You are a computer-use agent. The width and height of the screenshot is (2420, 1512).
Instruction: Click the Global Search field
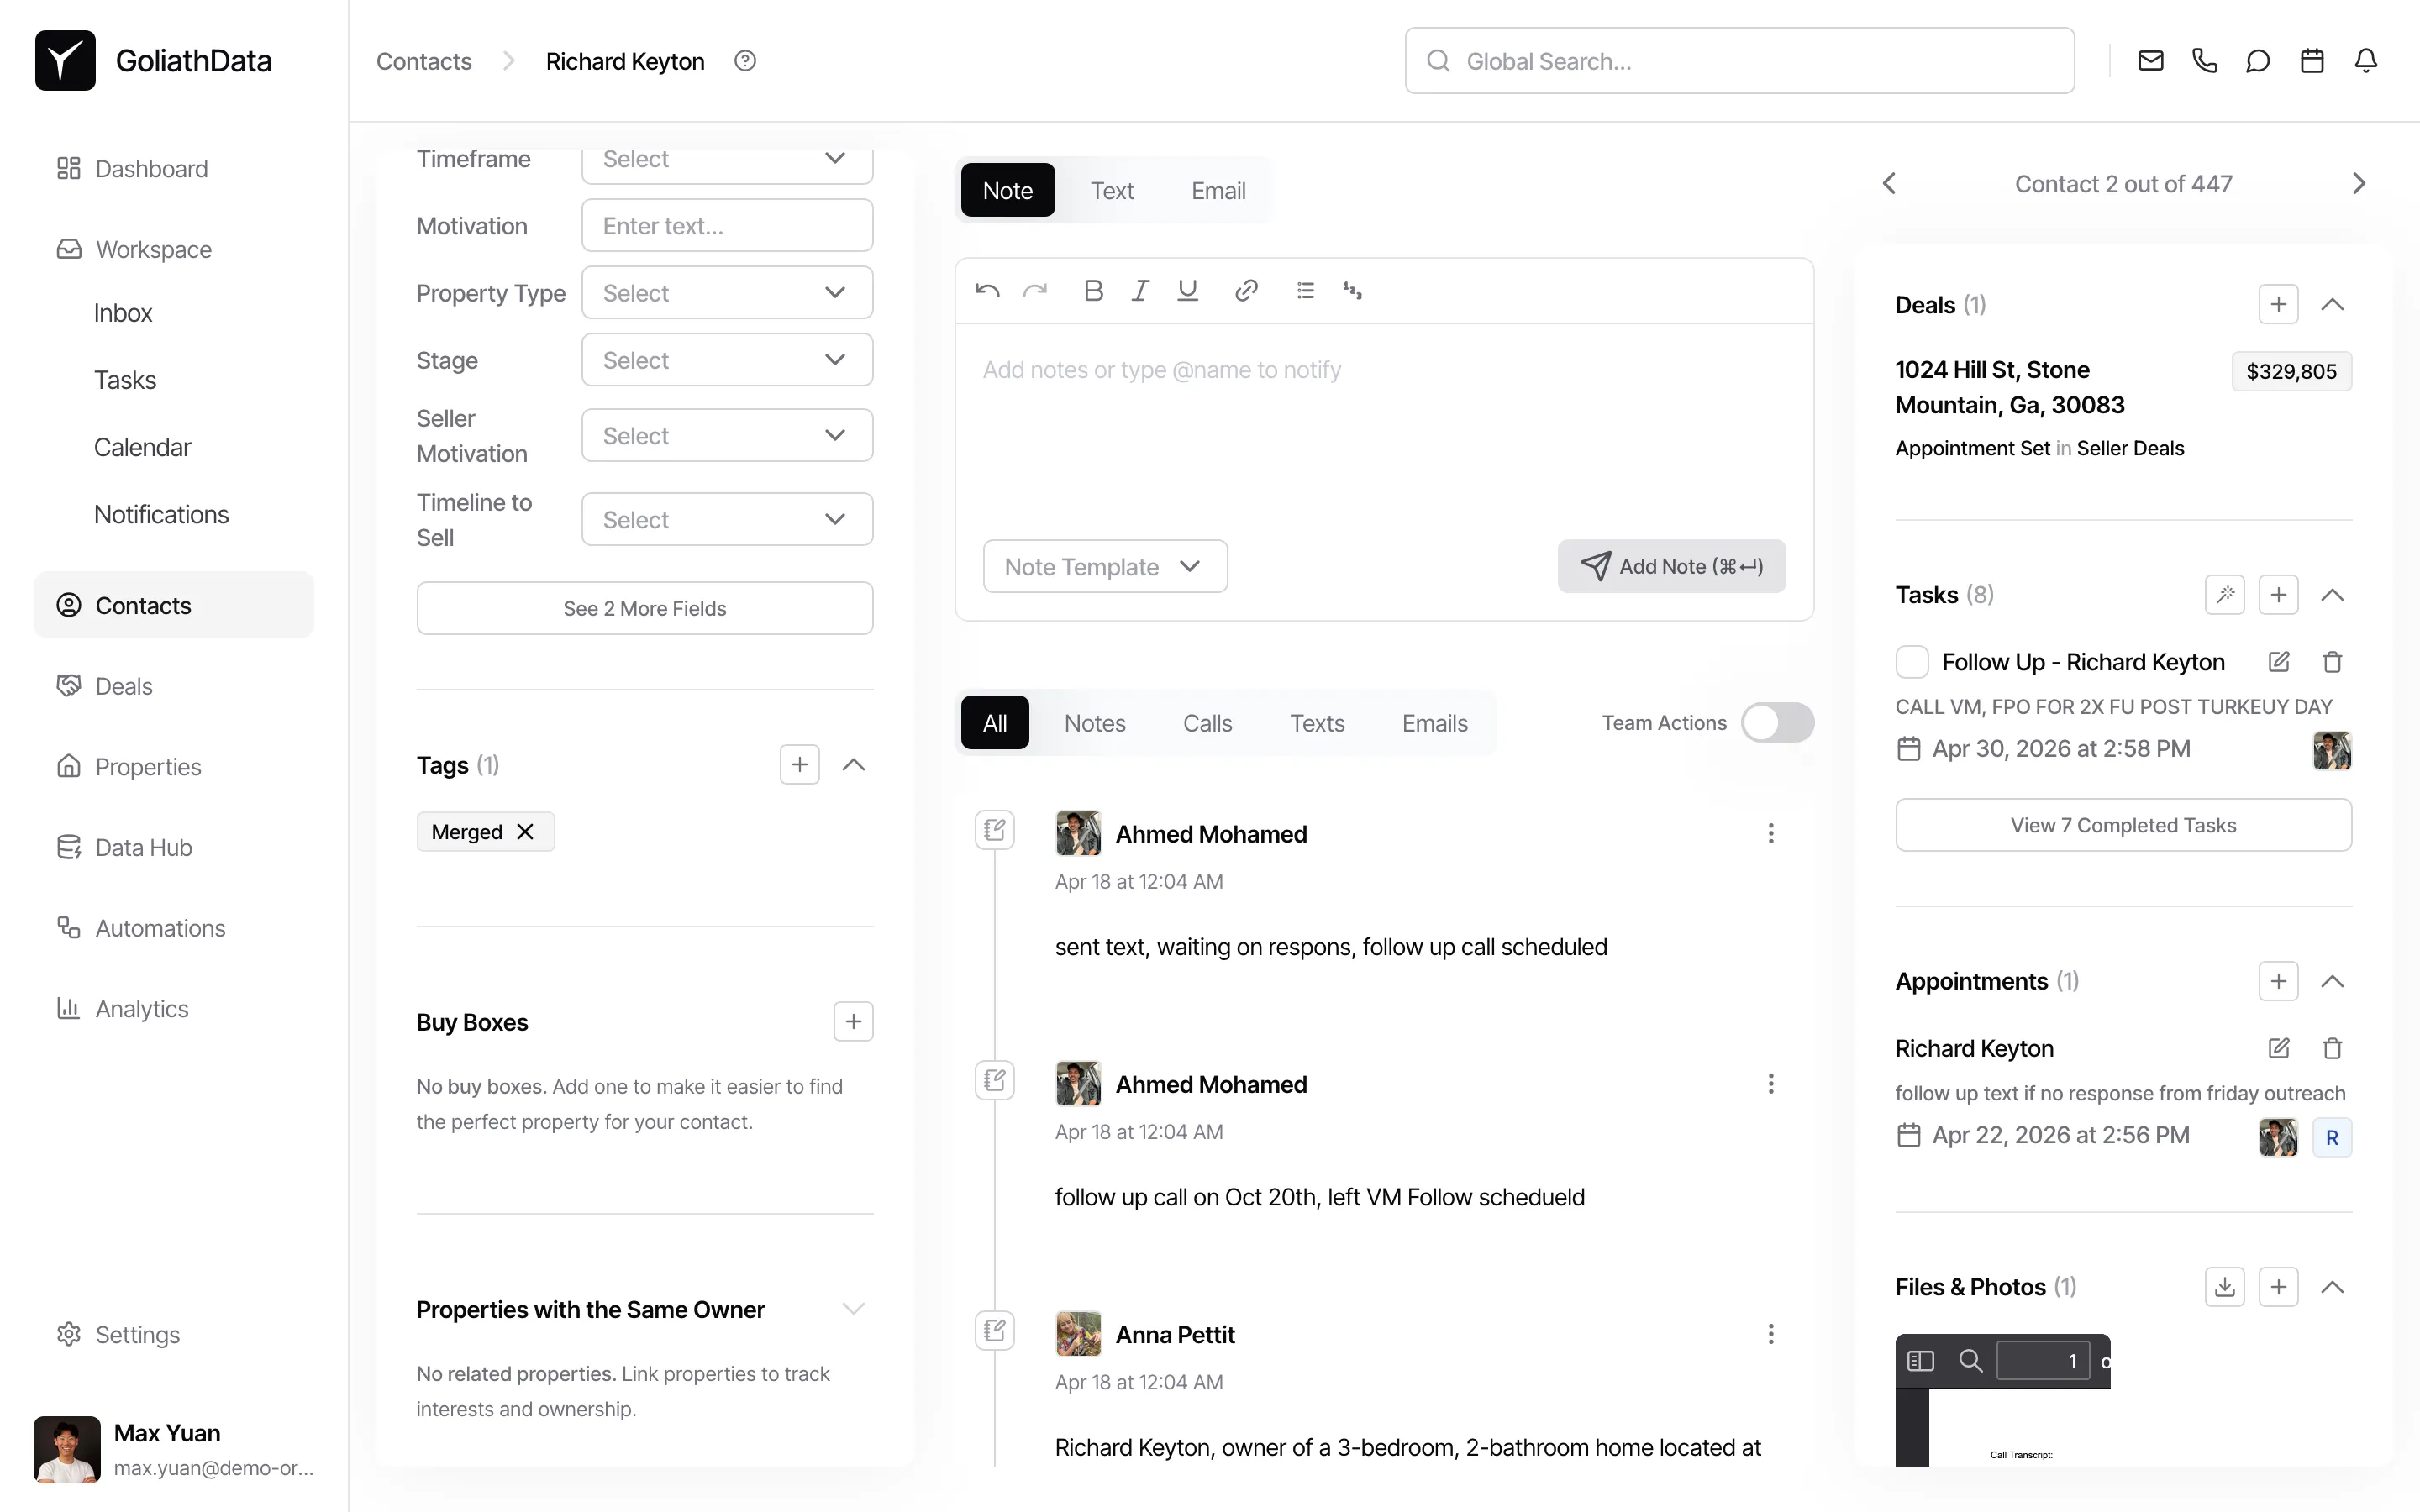[x=1739, y=61]
